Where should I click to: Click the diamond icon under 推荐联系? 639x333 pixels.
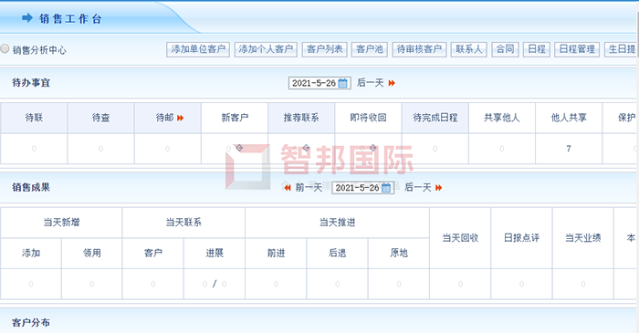(x=307, y=148)
